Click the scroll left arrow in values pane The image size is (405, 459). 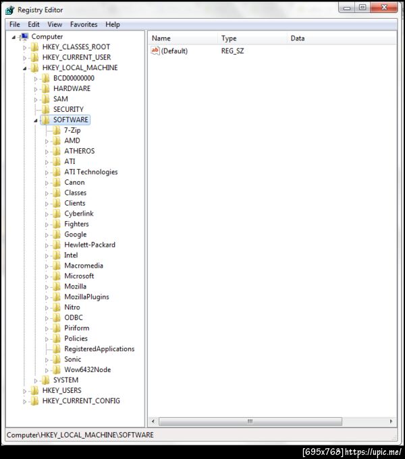(x=153, y=421)
